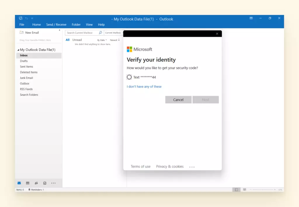This screenshot has height=207, width=299.
Task: Open the Mail view in the navigation bar
Action: pos(19,183)
